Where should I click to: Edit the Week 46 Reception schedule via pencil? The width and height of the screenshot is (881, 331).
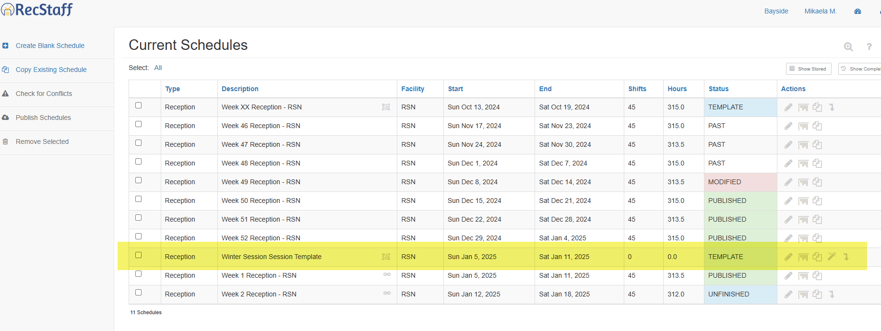[788, 126]
